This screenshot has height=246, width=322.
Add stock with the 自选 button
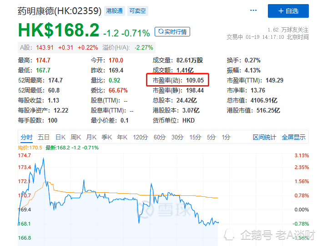[288, 11]
